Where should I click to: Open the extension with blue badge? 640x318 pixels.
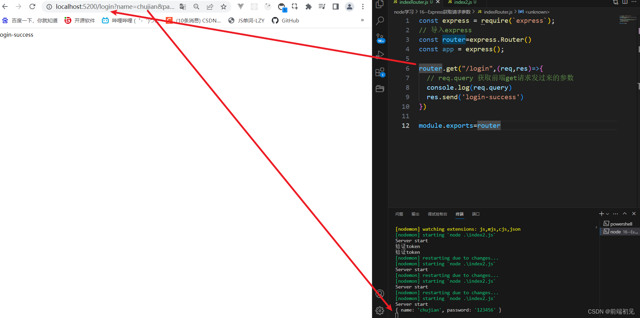click(282, 7)
